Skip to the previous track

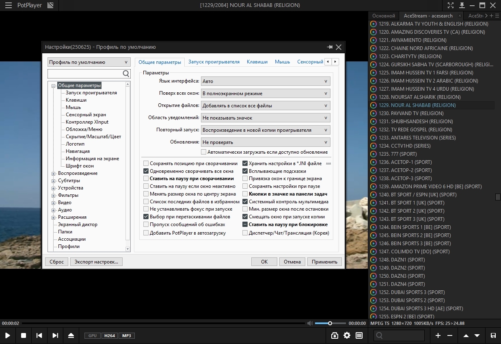[x=39, y=335]
